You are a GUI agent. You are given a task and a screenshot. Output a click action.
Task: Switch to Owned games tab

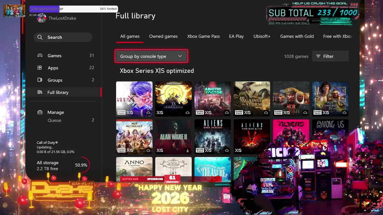tap(163, 36)
